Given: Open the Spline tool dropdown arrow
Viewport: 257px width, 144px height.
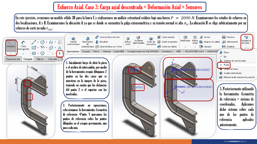Looking at the screenshot, I should pyautogui.click(x=55, y=42).
